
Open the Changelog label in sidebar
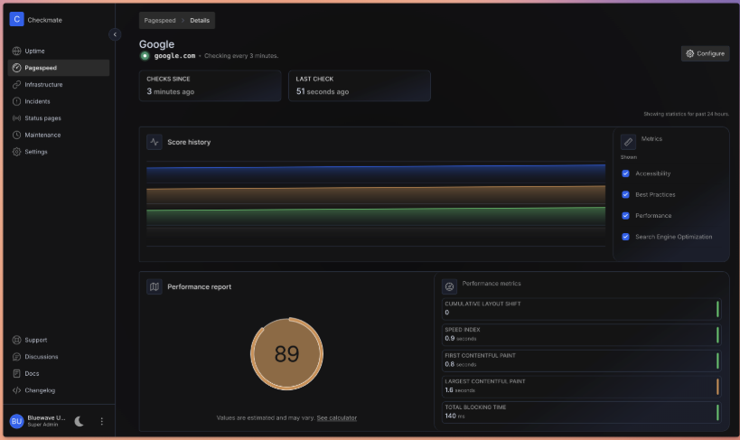[40, 390]
